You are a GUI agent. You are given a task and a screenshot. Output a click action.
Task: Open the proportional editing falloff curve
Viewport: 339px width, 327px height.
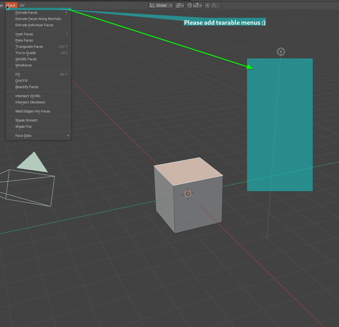tap(215, 5)
